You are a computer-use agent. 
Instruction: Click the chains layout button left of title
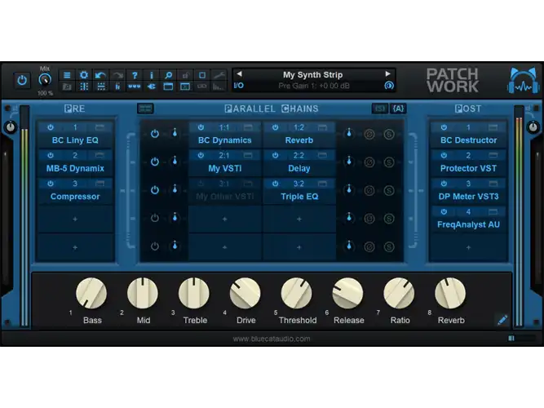(x=145, y=109)
